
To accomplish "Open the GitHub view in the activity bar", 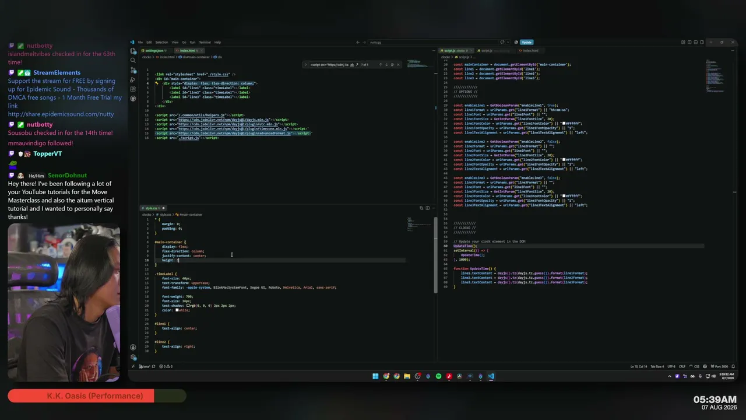I will tap(133, 98).
